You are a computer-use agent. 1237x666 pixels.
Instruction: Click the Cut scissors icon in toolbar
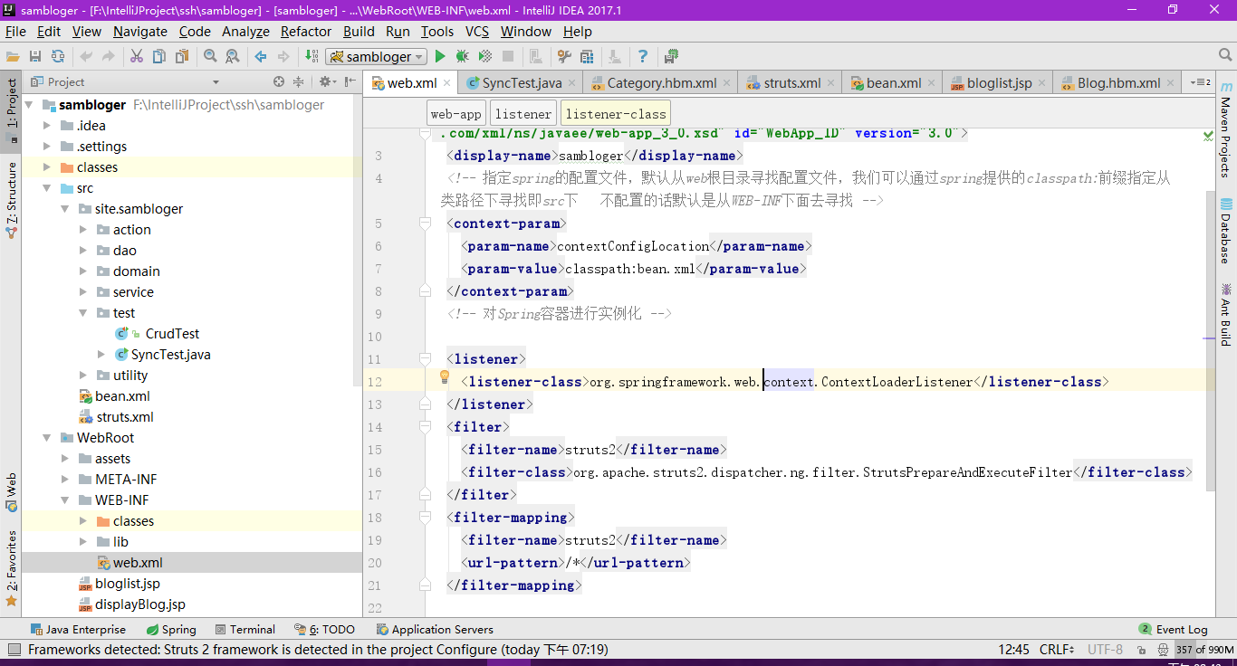(x=137, y=56)
